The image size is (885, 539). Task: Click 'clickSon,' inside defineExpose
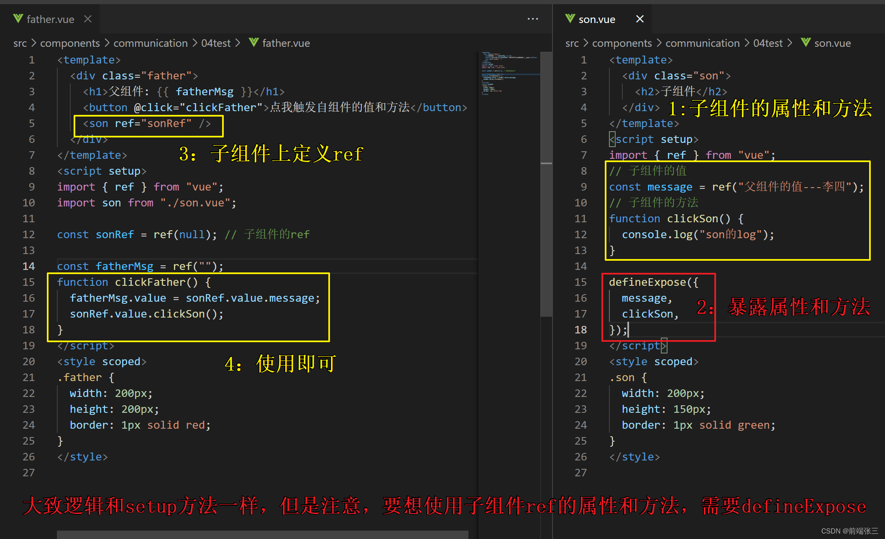coord(650,314)
